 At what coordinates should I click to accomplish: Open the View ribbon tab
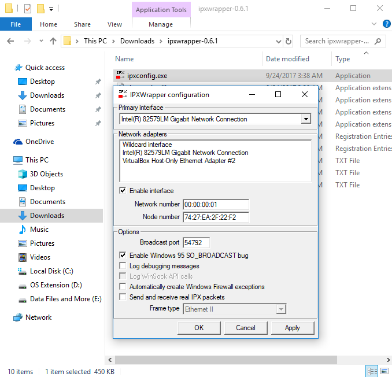(x=114, y=24)
